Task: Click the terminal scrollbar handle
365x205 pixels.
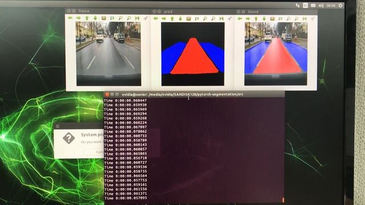Action: click(x=283, y=200)
